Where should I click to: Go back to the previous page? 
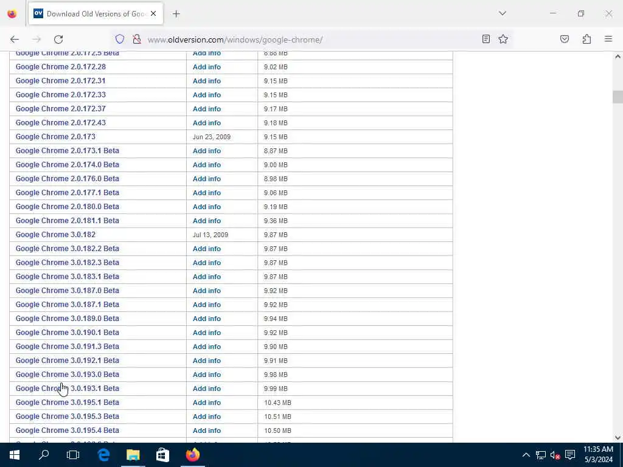(15, 40)
